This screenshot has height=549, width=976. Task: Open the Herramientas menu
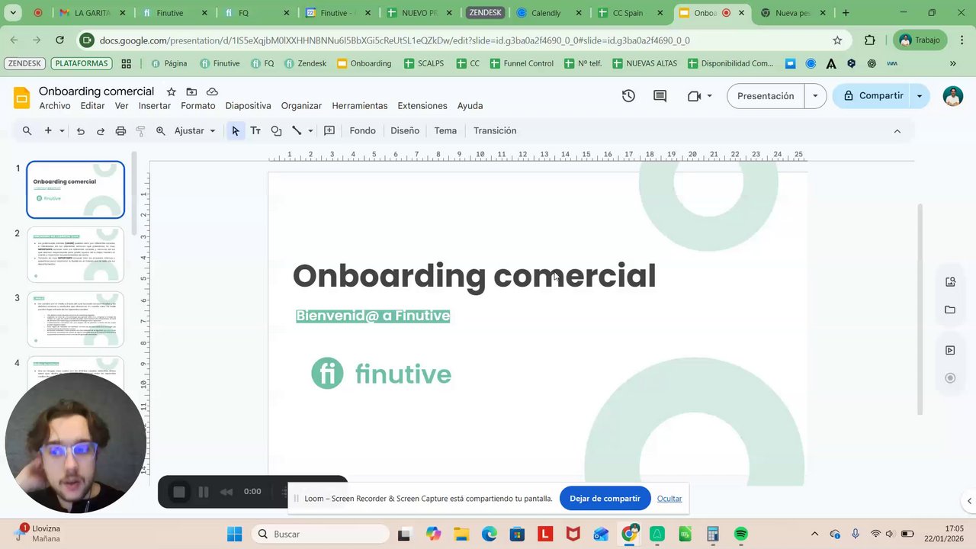(x=359, y=106)
